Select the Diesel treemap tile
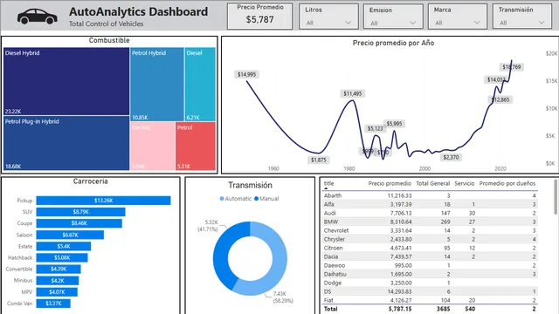This screenshot has width=559, height=314. coord(200,85)
